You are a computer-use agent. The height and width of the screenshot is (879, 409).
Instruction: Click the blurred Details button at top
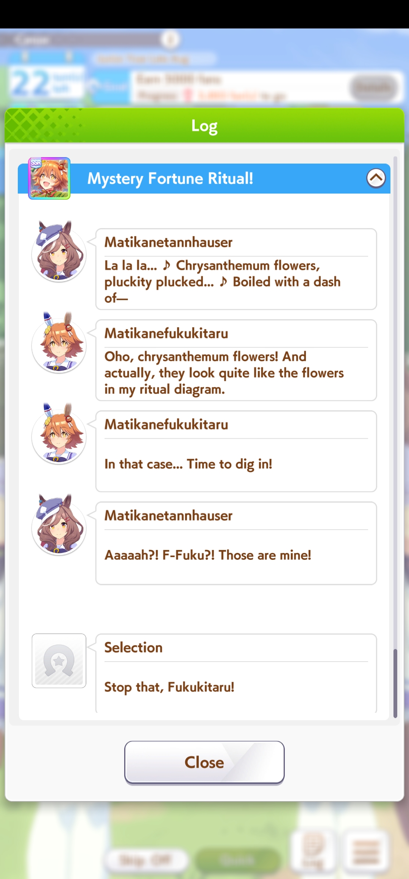(374, 87)
